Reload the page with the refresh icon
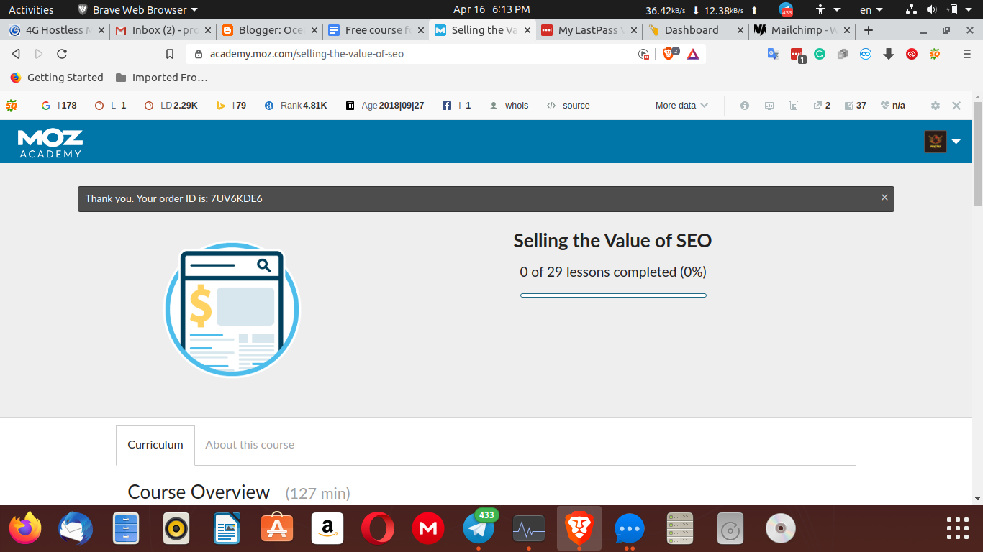The image size is (983, 552). [62, 54]
